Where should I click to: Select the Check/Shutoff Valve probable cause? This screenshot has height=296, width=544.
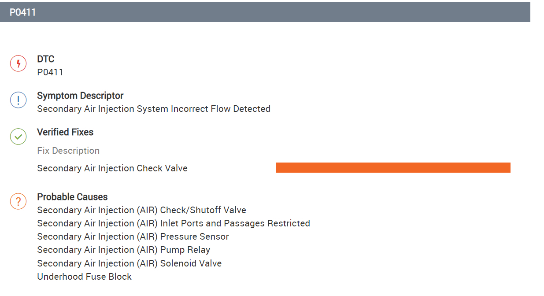tap(141, 210)
